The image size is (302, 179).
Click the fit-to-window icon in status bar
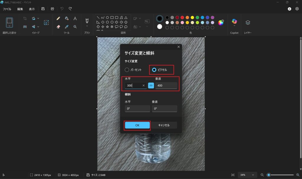(233, 175)
